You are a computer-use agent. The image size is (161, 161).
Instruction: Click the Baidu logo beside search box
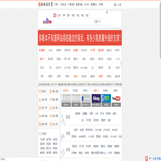tap(47, 21)
